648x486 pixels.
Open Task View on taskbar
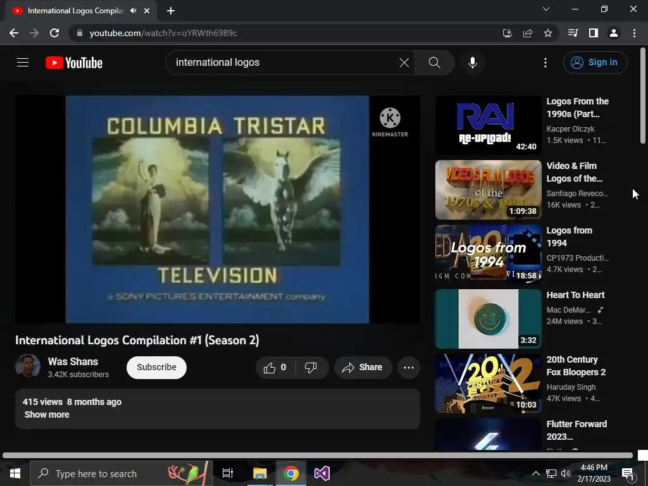(228, 473)
